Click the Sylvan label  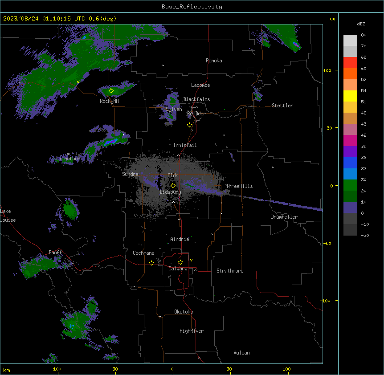tap(174, 109)
